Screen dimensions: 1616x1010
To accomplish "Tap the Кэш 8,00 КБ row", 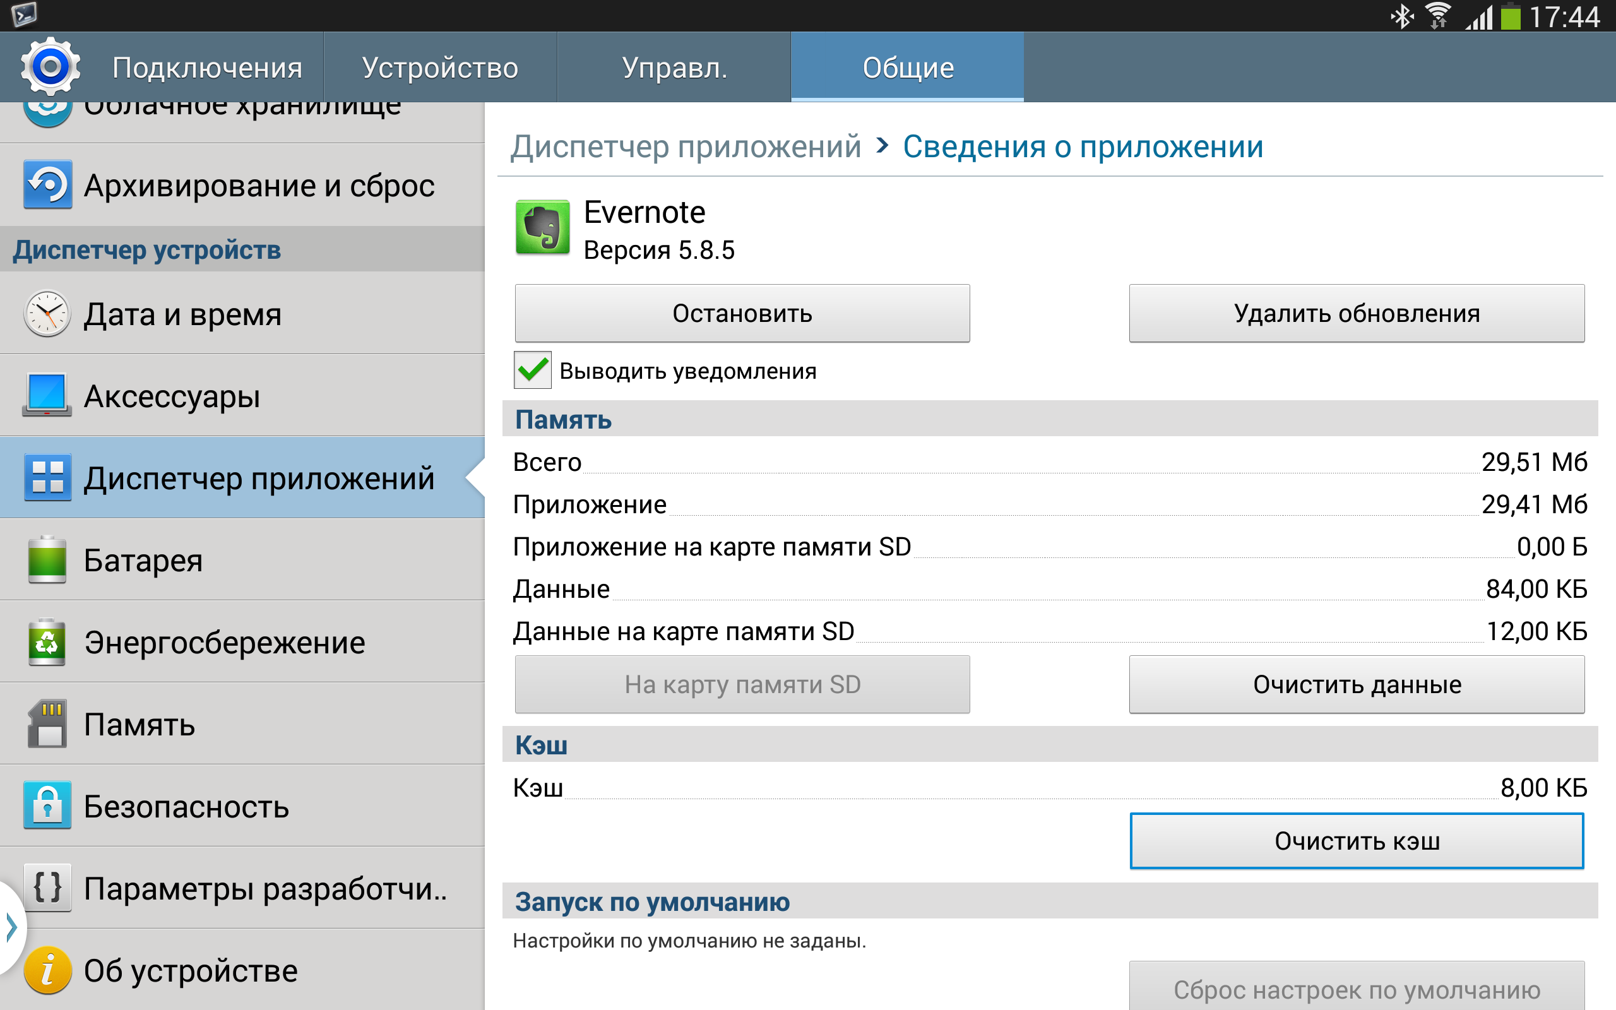I will pyautogui.click(x=1050, y=788).
